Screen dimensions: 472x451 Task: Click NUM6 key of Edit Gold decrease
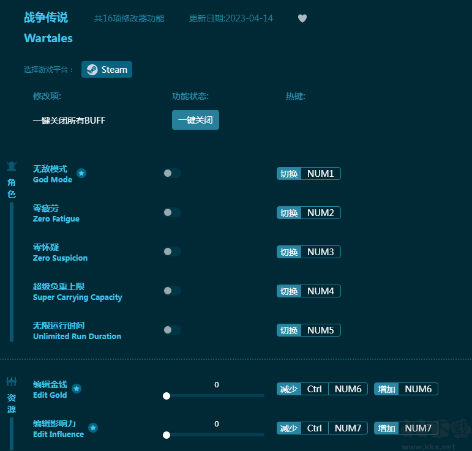pyautogui.click(x=348, y=389)
